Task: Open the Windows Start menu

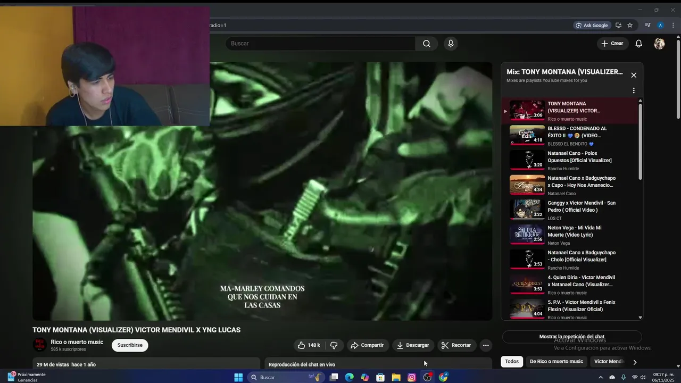Action: coord(239,377)
